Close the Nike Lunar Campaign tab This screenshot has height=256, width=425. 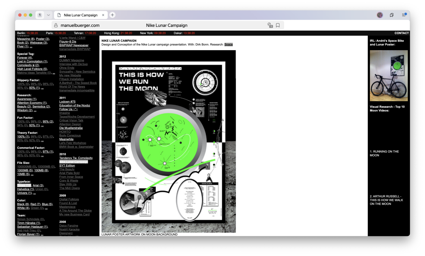103,15
